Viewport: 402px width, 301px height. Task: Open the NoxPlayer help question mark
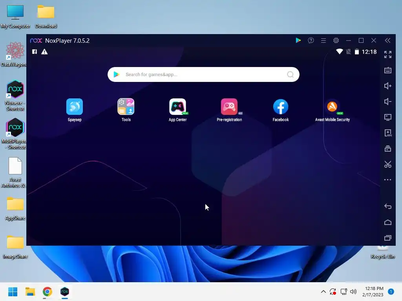[x=311, y=40]
